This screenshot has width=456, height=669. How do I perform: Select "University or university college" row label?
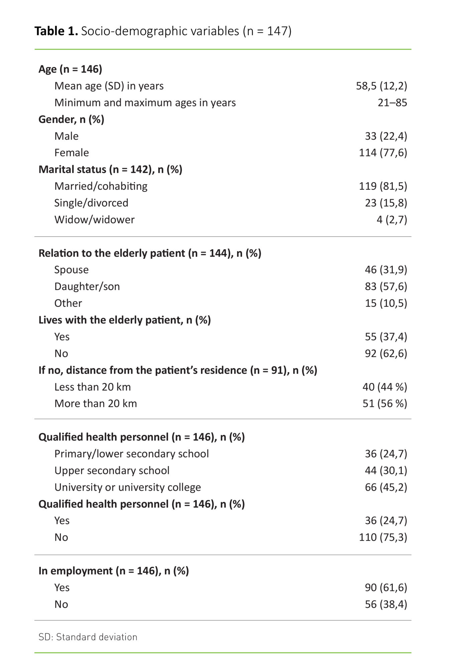point(127,487)
